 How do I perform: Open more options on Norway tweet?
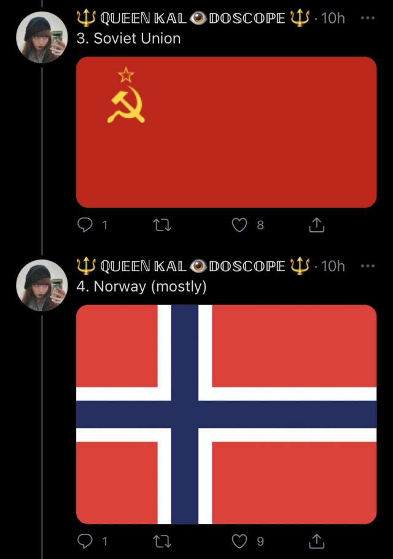click(368, 266)
